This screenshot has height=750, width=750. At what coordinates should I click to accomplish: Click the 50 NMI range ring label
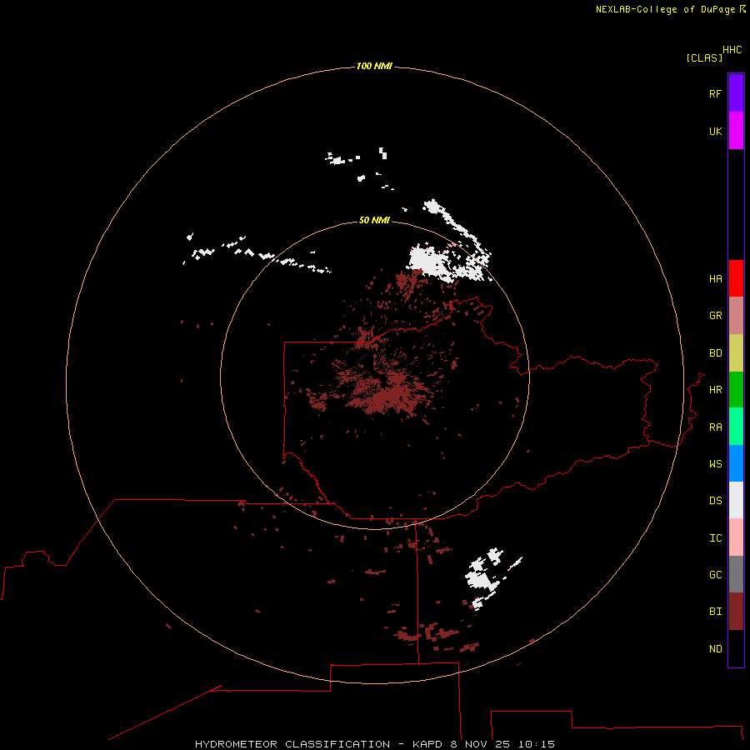pyautogui.click(x=374, y=220)
